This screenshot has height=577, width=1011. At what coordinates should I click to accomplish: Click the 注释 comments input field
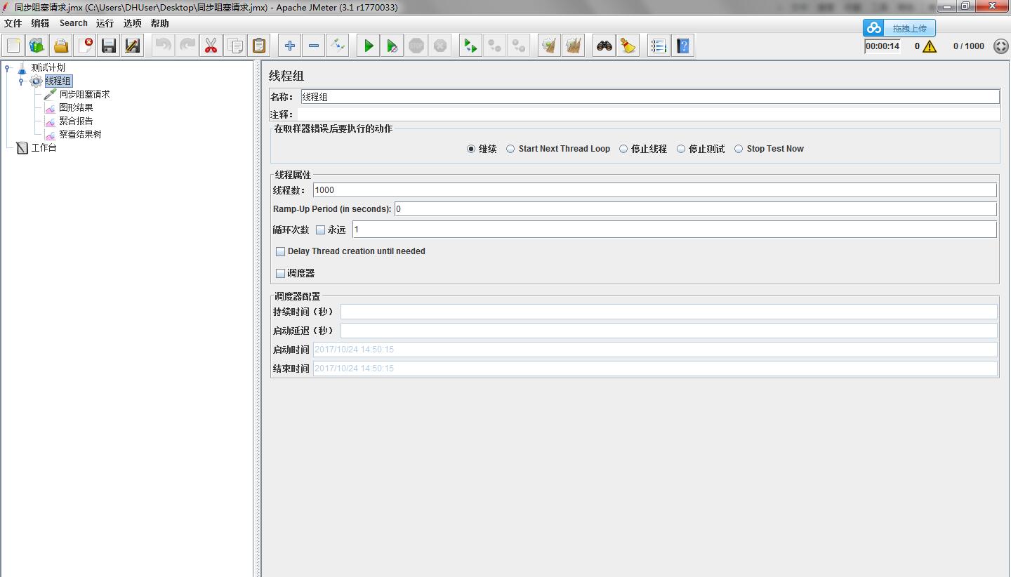tap(649, 114)
